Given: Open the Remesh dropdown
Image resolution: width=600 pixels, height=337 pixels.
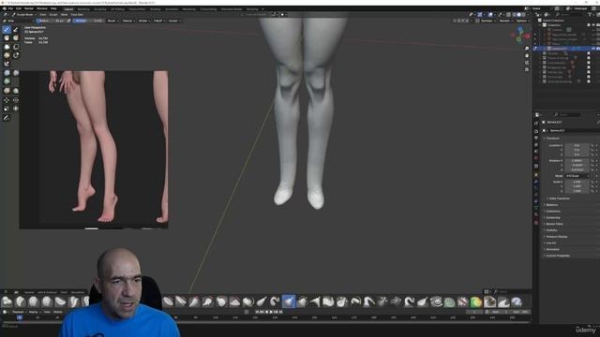Looking at the screenshot, I should 506,21.
